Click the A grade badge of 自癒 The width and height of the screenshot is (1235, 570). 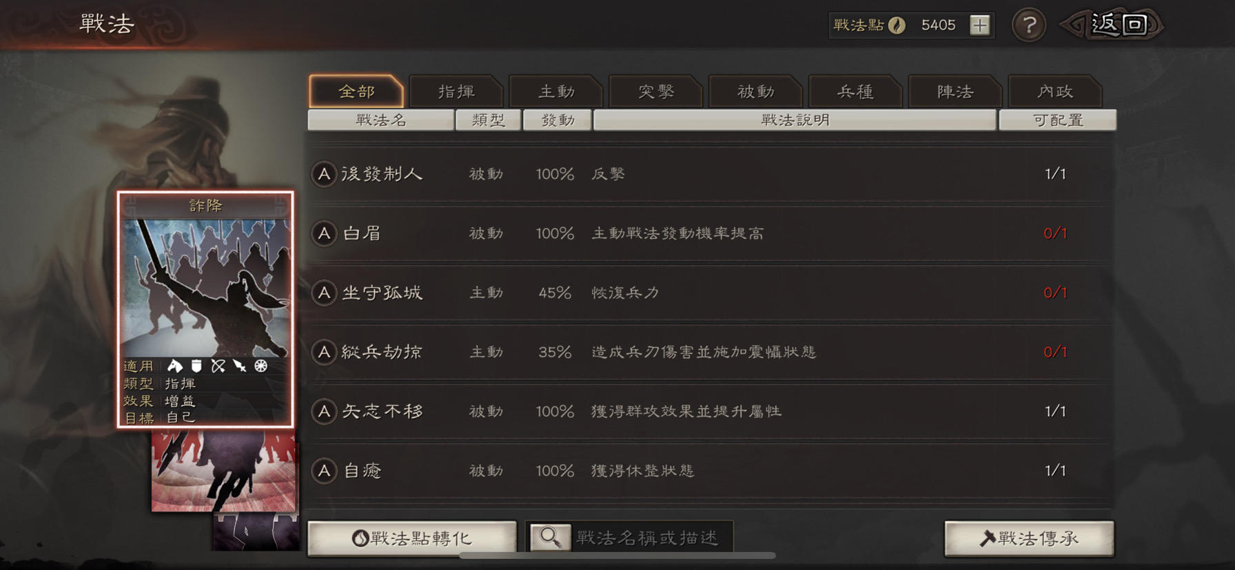click(x=324, y=471)
